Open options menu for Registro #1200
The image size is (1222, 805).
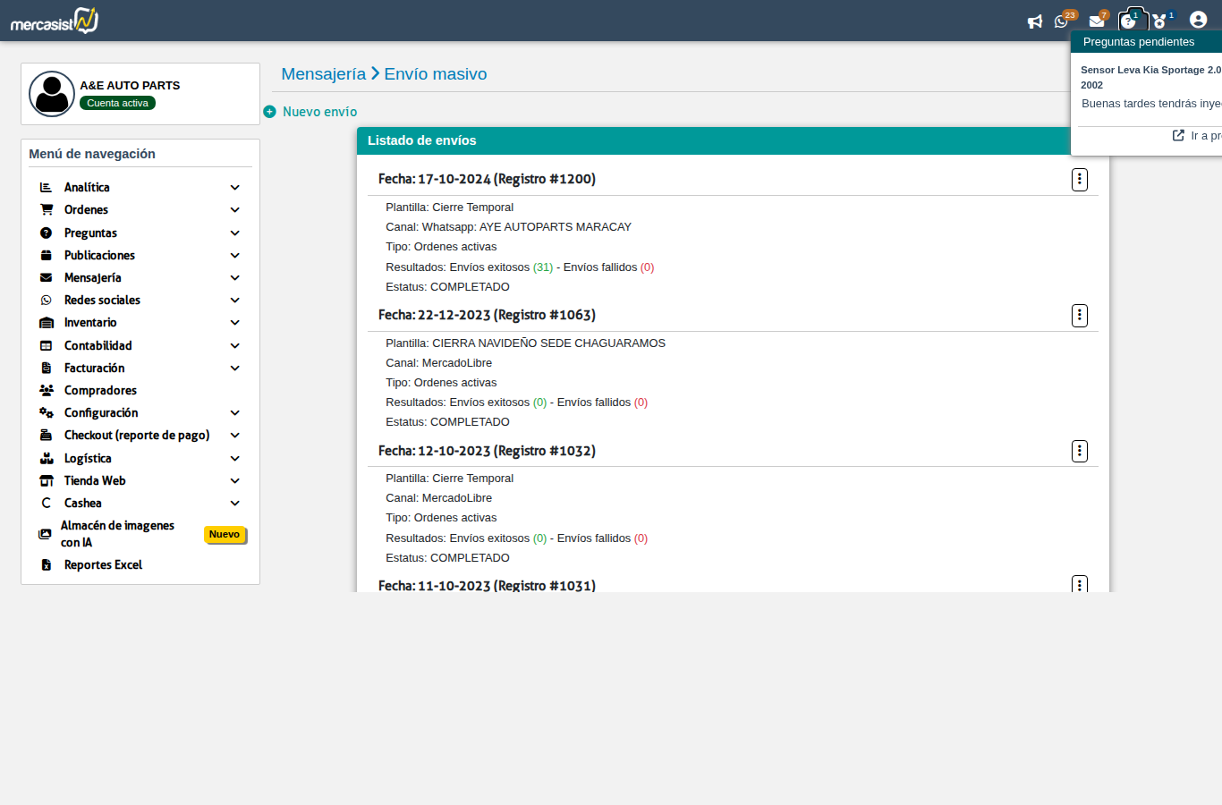coord(1080,179)
